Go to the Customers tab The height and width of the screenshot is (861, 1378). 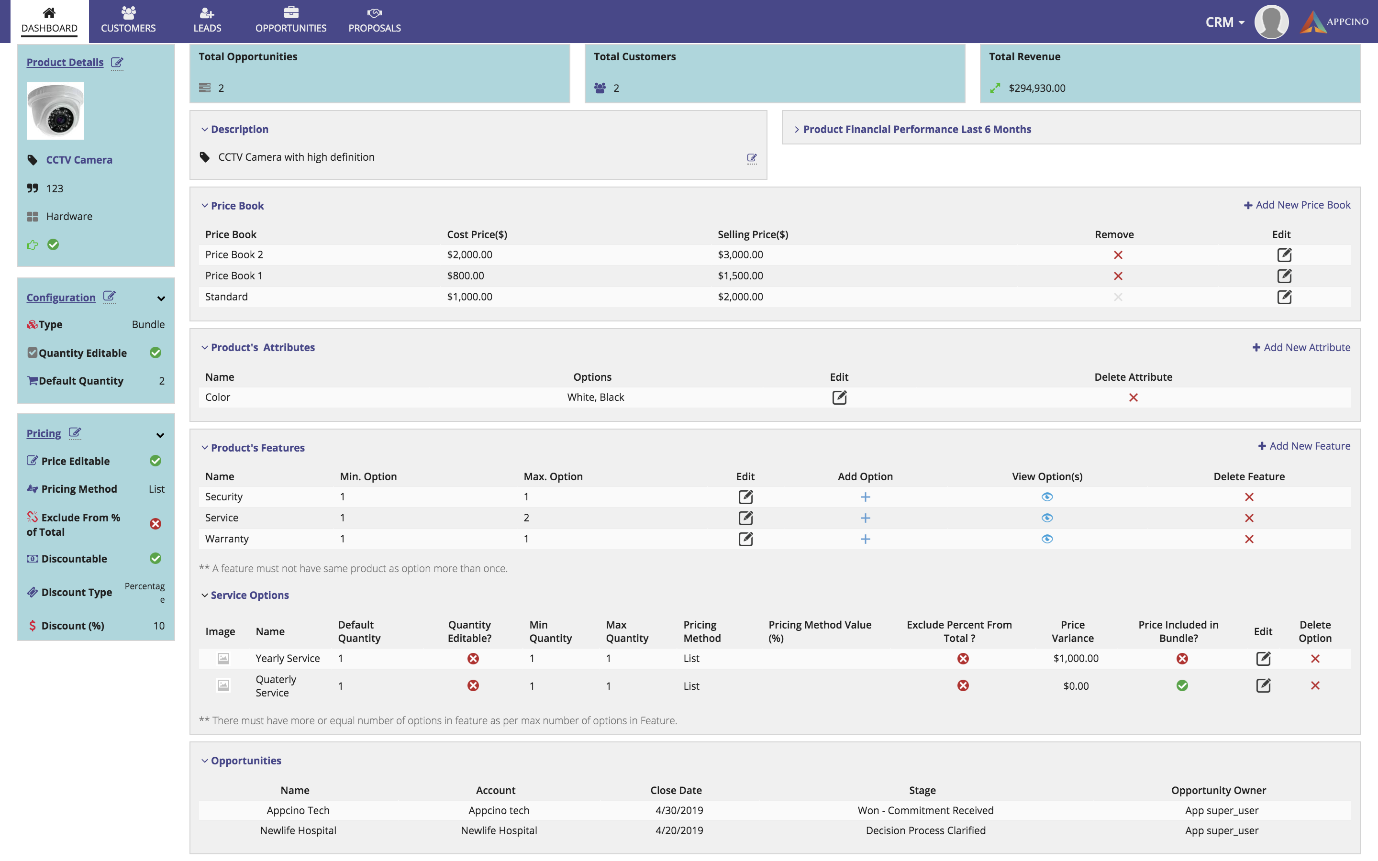coord(128,21)
